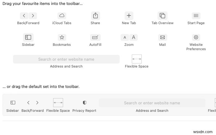Select the Website Preferences gear icon
216x135 pixels.
(x=196, y=37)
